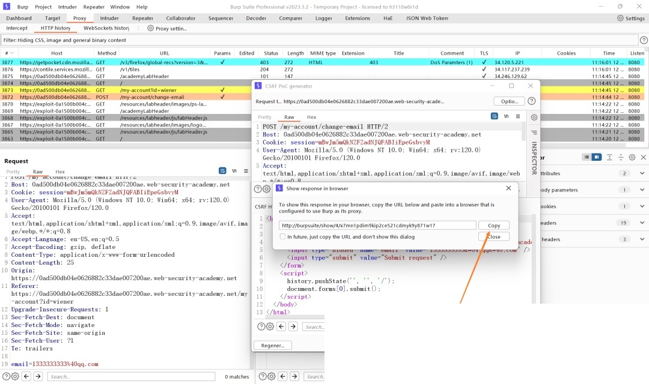The image size is (649, 384).
Task: Open the Burp menu
Action: tap(23, 7)
